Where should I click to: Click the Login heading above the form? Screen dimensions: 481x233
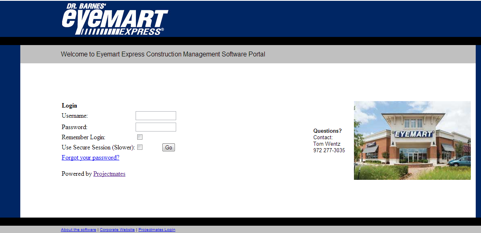click(x=69, y=106)
